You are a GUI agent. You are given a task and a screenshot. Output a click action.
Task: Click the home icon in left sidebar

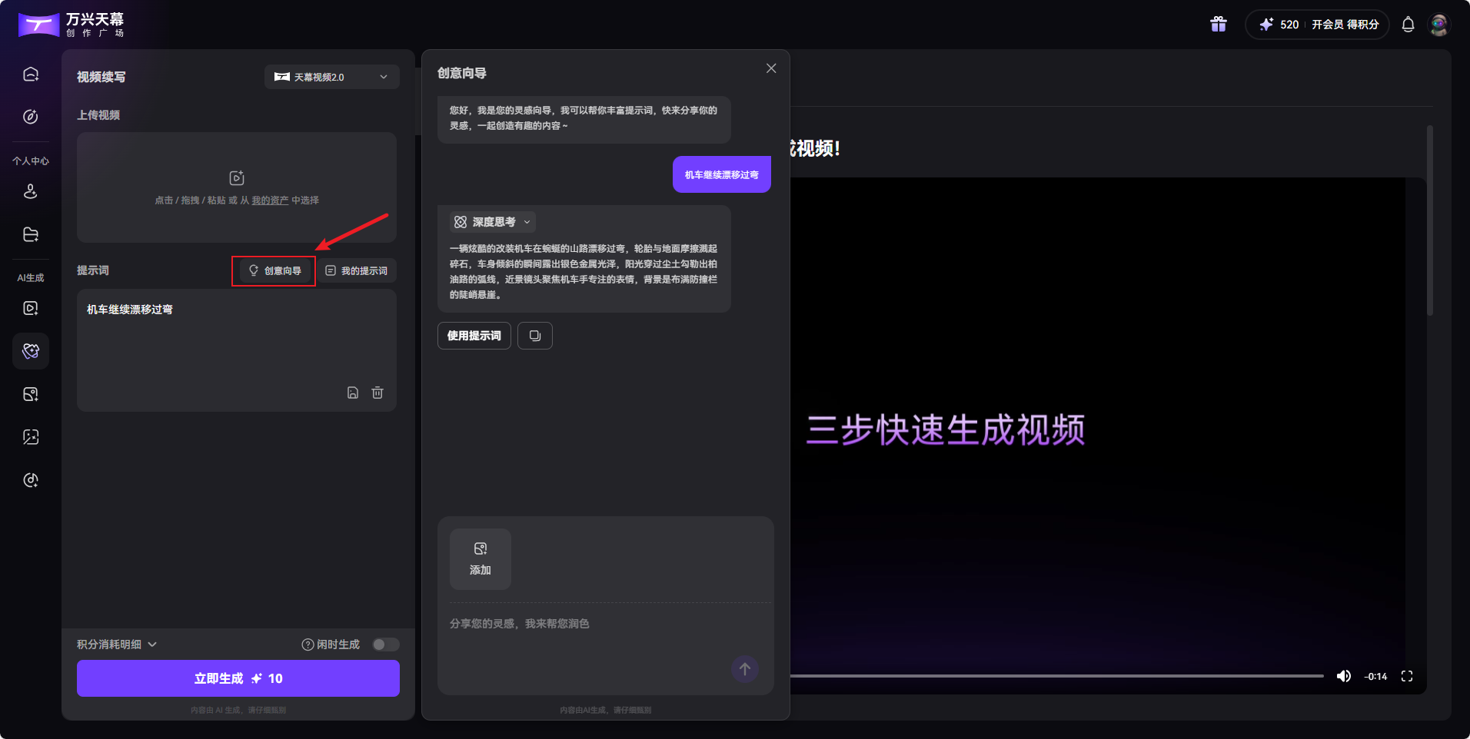(31, 75)
